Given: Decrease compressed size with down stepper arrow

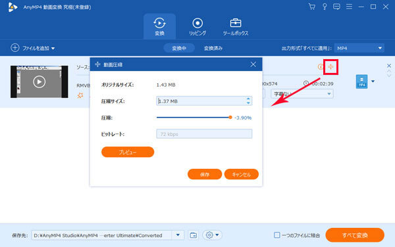Looking at the screenshot, I should click(x=248, y=103).
